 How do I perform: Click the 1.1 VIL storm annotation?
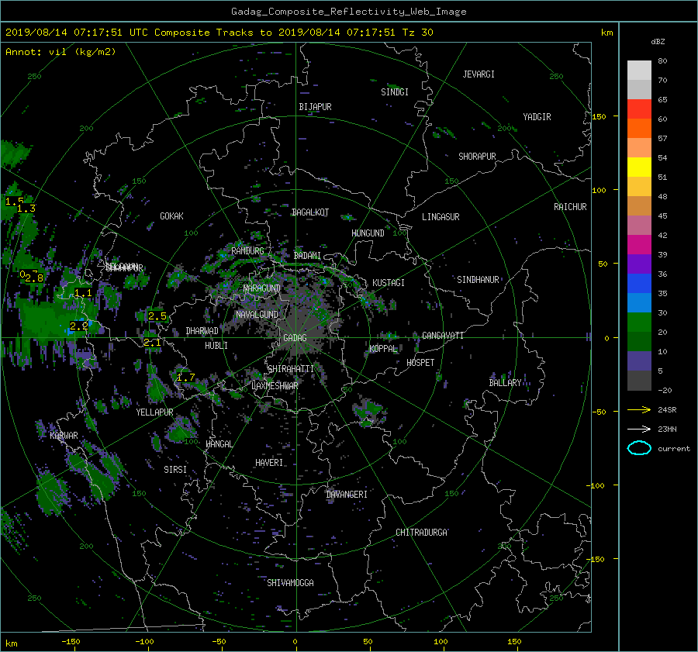(83, 293)
